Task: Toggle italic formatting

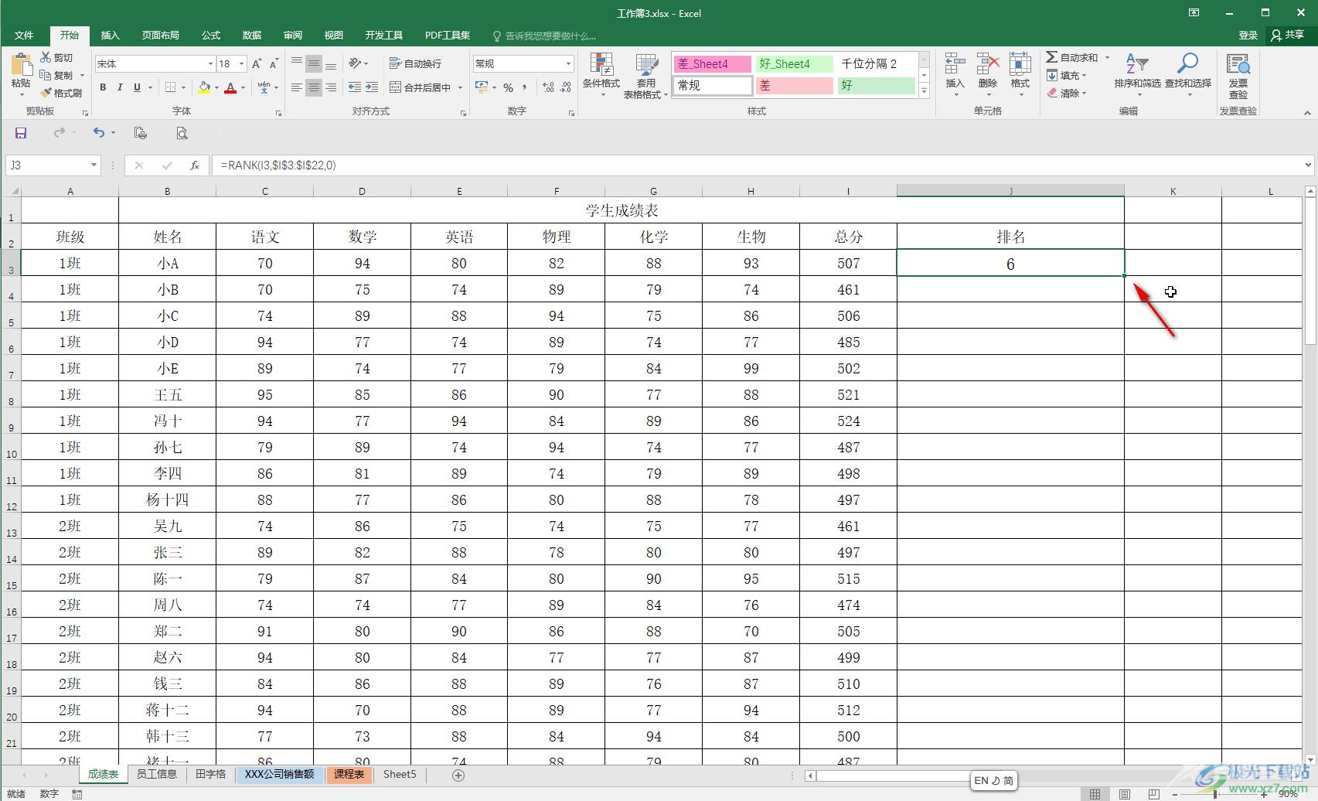Action: 120,87
